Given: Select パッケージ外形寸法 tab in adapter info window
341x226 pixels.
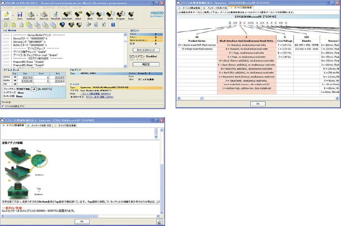Looking at the screenshot, I should click(x=39, y=125).
